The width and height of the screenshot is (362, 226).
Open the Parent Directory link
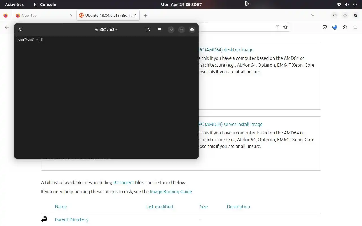[x=72, y=220]
